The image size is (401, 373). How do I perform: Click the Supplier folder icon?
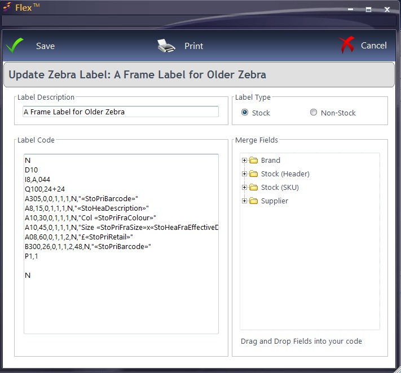[x=253, y=201]
